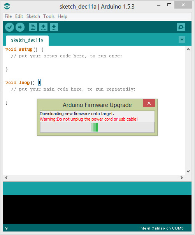Open the Edit menu
This screenshot has width=195, height=235.
click(x=19, y=16)
